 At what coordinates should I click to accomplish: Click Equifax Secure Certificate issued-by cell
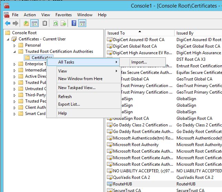pyautogui.click(x=199, y=73)
